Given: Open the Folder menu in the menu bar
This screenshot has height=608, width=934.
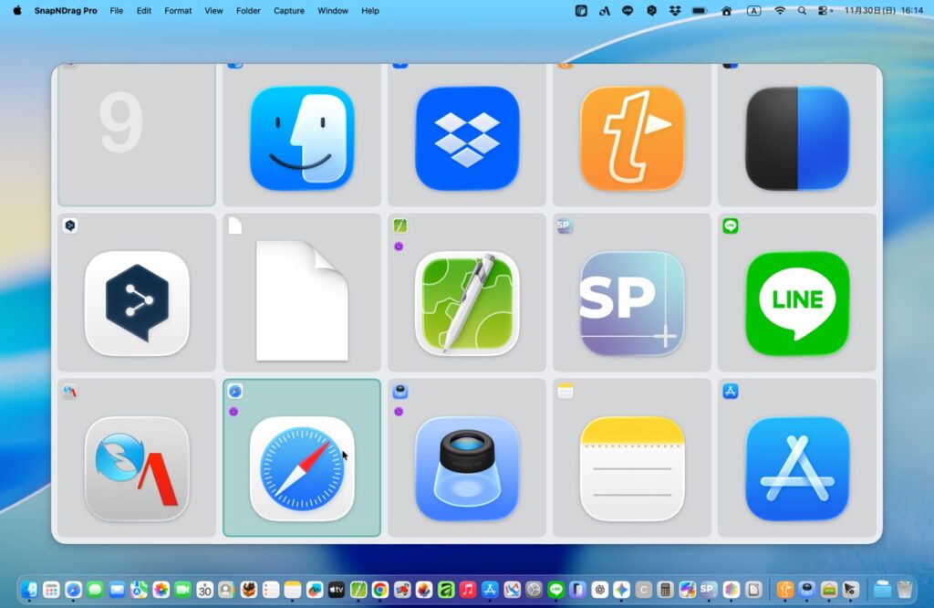Looking at the screenshot, I should pos(248,11).
